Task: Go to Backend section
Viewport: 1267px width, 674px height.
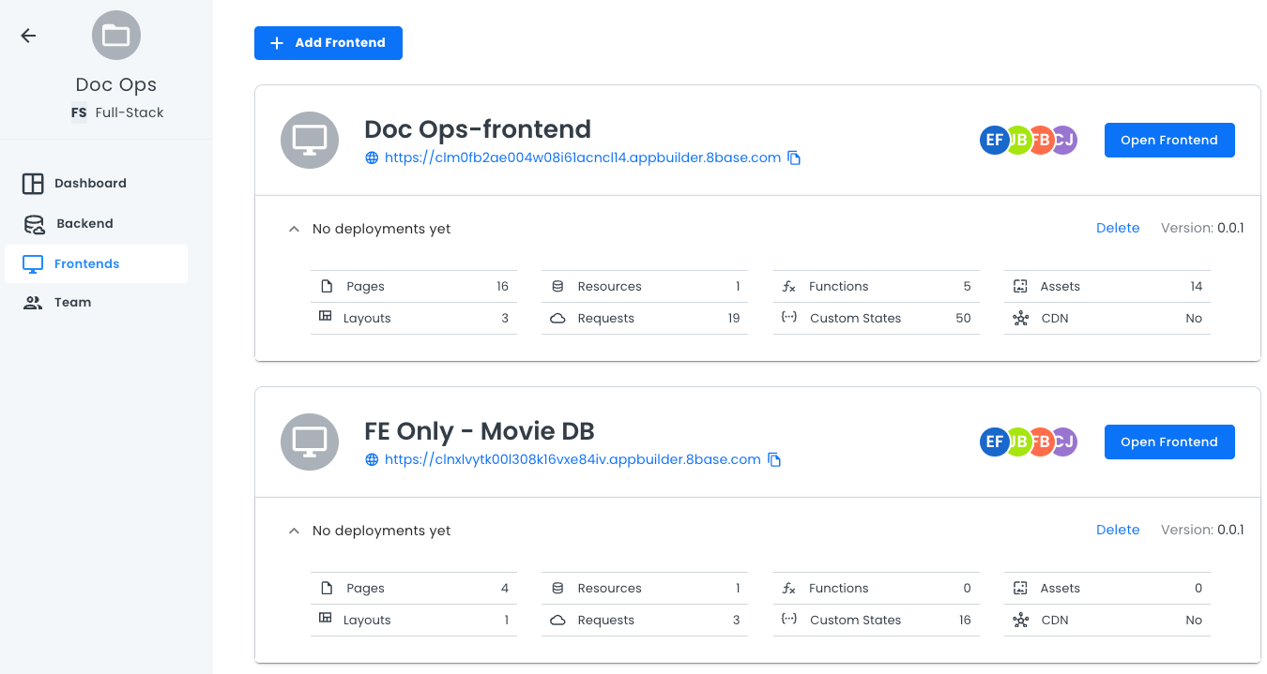Action: coord(84,224)
